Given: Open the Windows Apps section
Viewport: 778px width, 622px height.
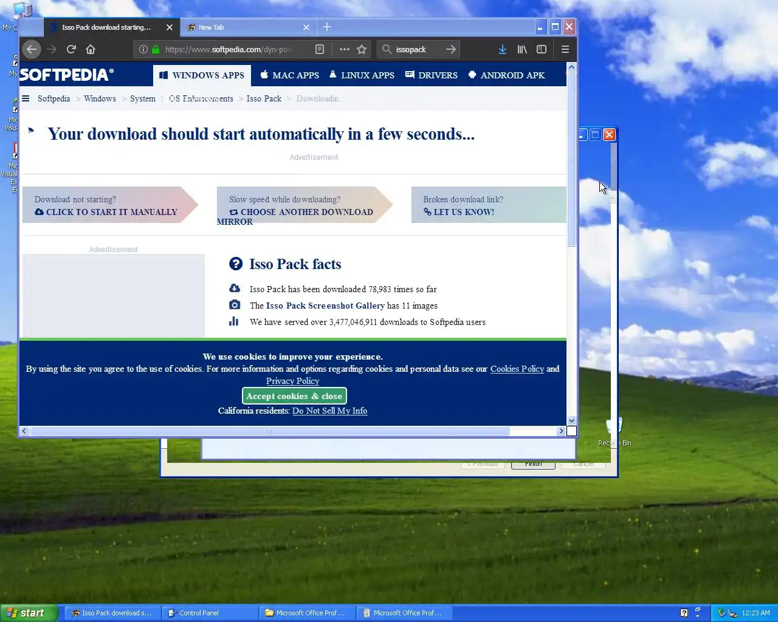Looking at the screenshot, I should (202, 75).
